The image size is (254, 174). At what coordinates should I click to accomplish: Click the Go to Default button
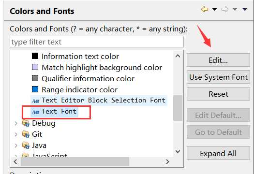pos(218,132)
